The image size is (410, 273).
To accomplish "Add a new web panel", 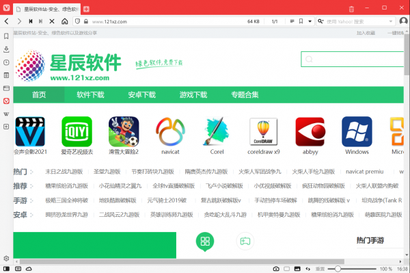I will (x=6, y=127).
